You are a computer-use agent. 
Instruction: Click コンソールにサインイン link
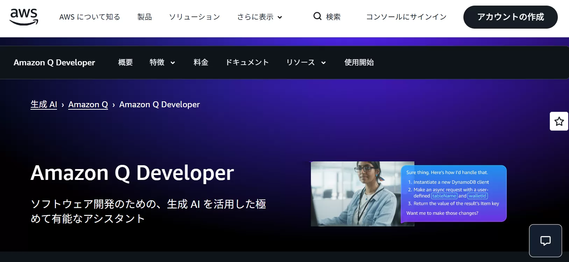pyautogui.click(x=406, y=17)
